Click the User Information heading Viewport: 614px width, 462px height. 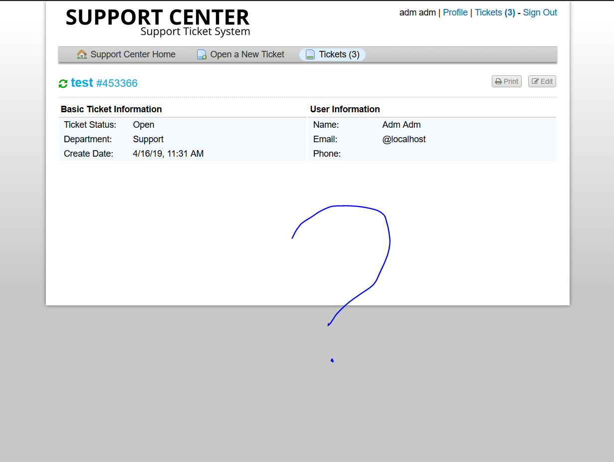click(x=345, y=109)
